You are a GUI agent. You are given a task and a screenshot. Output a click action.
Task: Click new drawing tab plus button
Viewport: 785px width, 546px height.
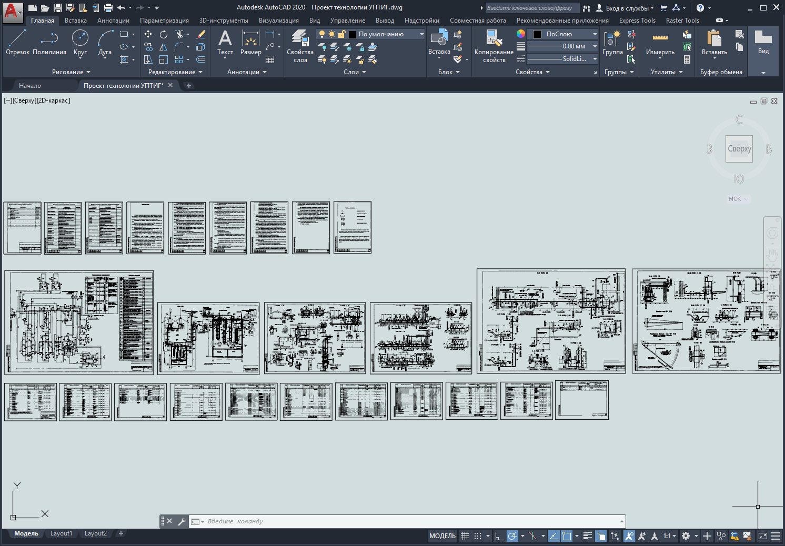pyautogui.click(x=188, y=85)
